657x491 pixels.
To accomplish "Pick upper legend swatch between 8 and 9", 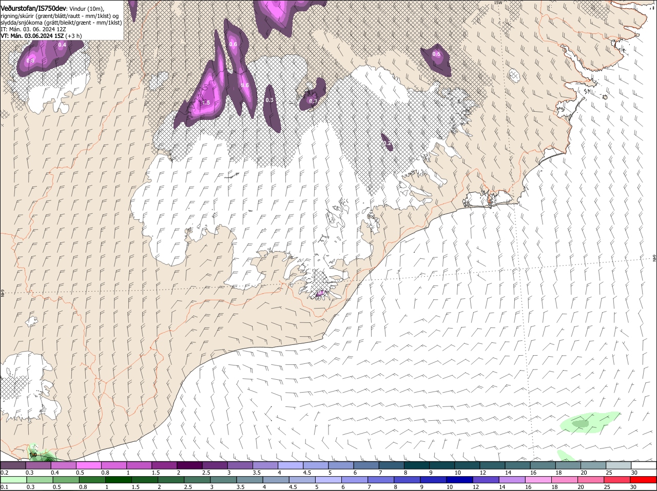I will [x=417, y=465].
